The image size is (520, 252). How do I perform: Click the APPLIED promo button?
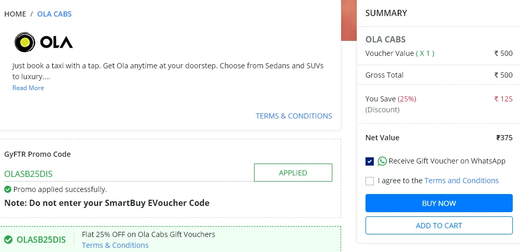click(293, 172)
